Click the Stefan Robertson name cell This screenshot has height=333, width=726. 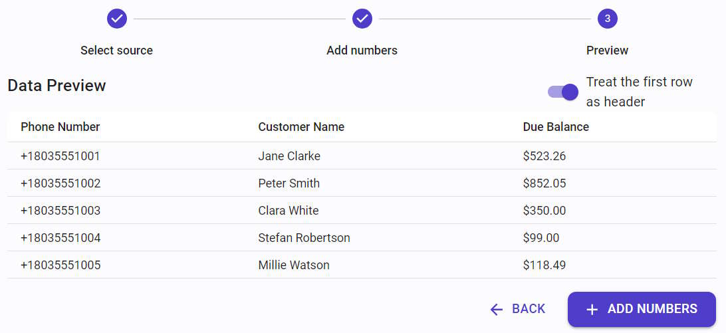click(304, 238)
